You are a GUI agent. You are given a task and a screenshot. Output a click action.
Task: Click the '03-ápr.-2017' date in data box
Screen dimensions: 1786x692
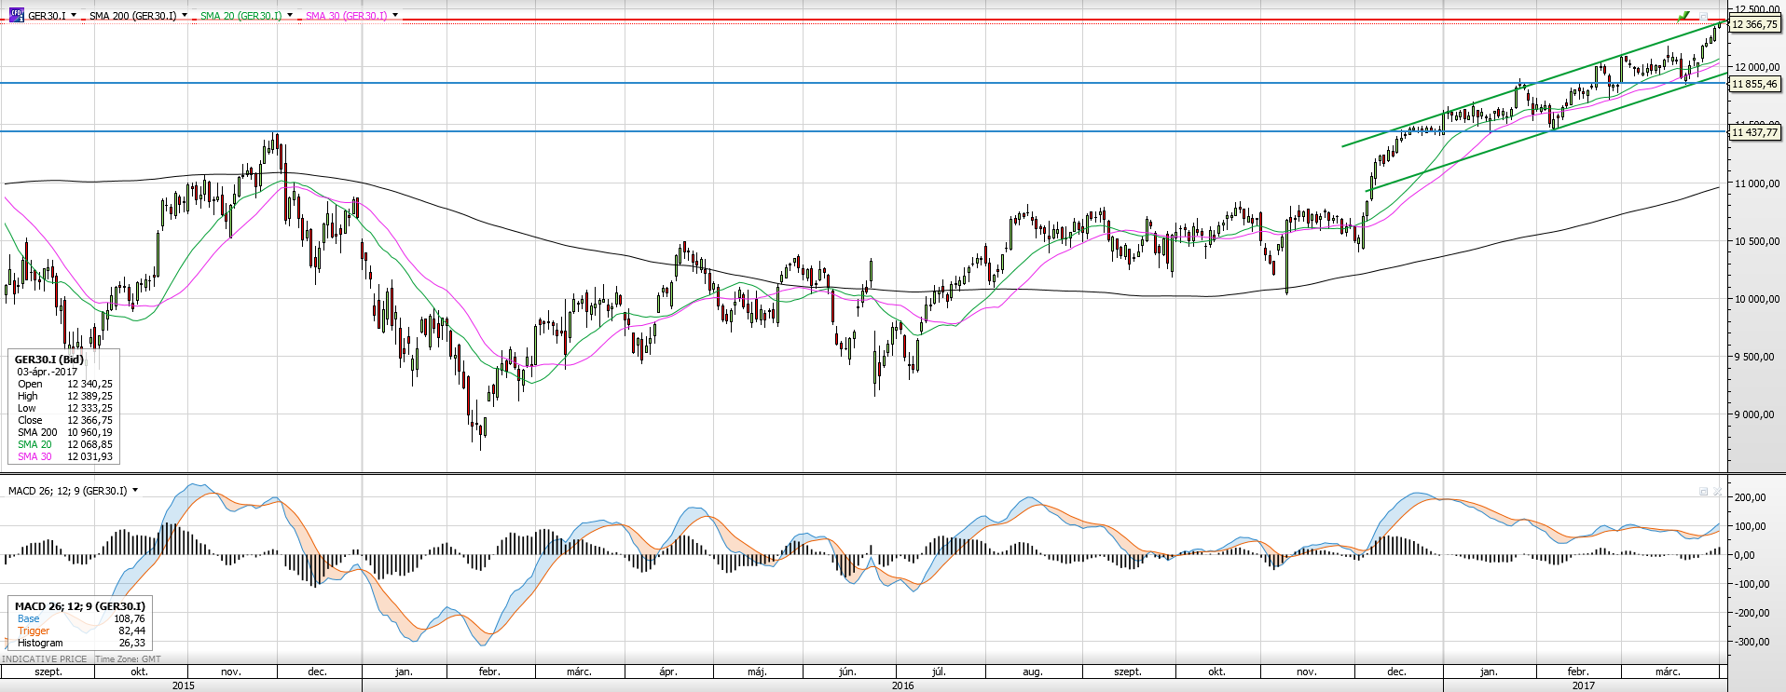(48, 373)
